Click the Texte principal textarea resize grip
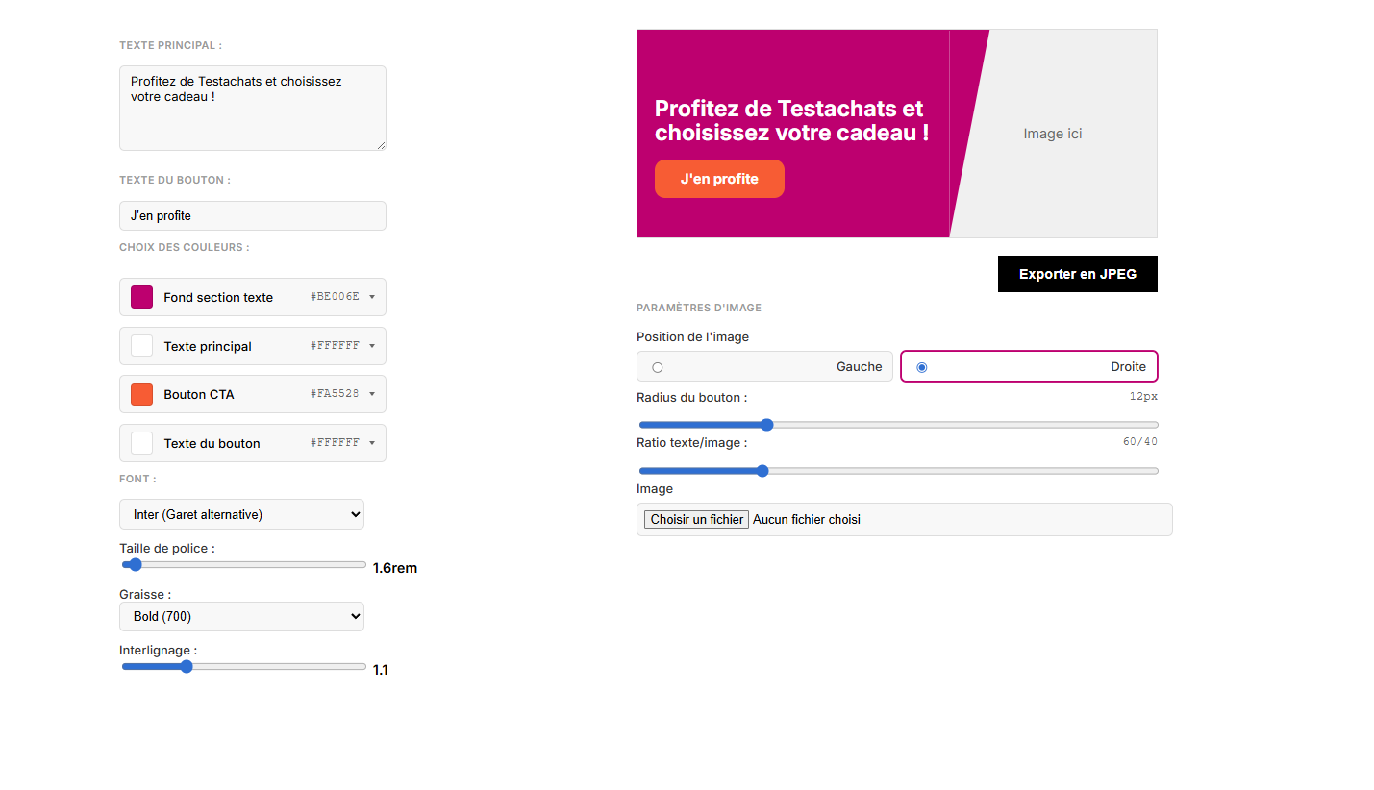This screenshot has width=1374, height=790. [x=381, y=145]
